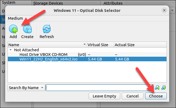The image size is (176, 108).
Task: Click the Name column header
Action: (41, 45)
